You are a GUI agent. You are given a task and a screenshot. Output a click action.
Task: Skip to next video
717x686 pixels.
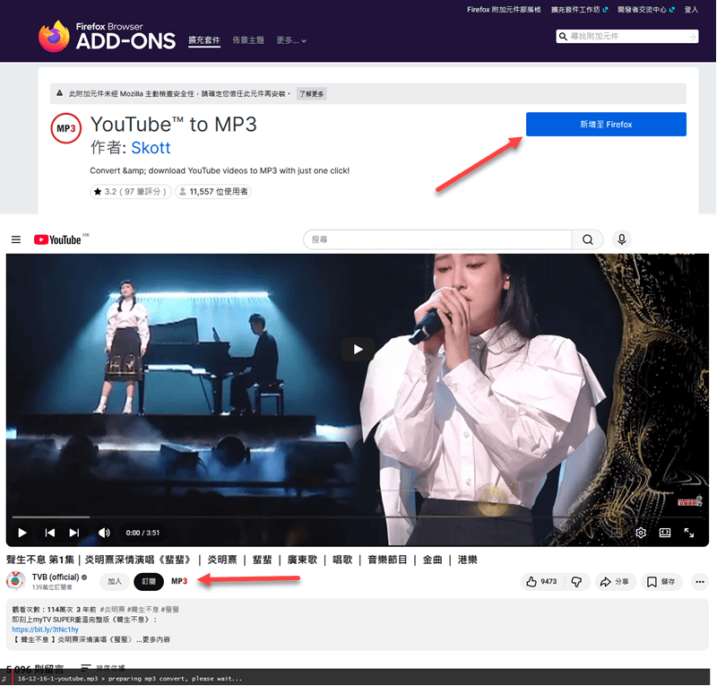pos(74,533)
